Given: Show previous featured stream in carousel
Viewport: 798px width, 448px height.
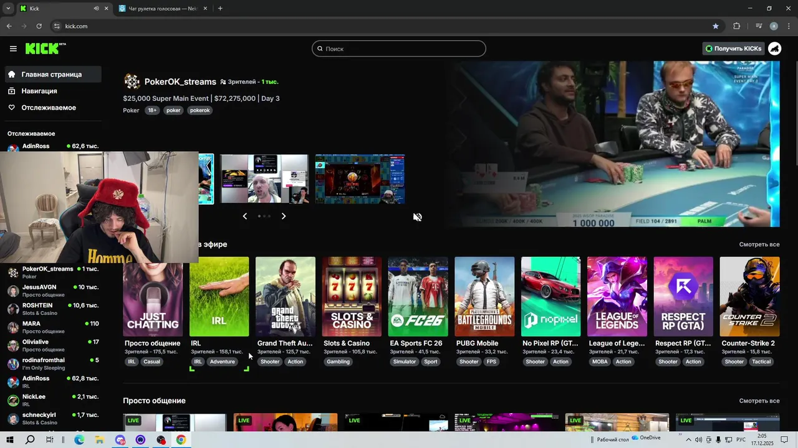Looking at the screenshot, I should 244,216.
